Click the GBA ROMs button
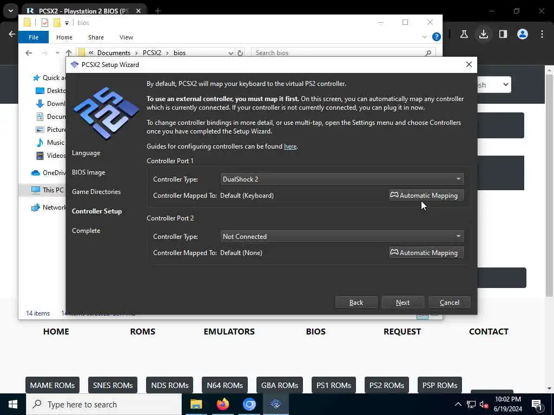 280,385
